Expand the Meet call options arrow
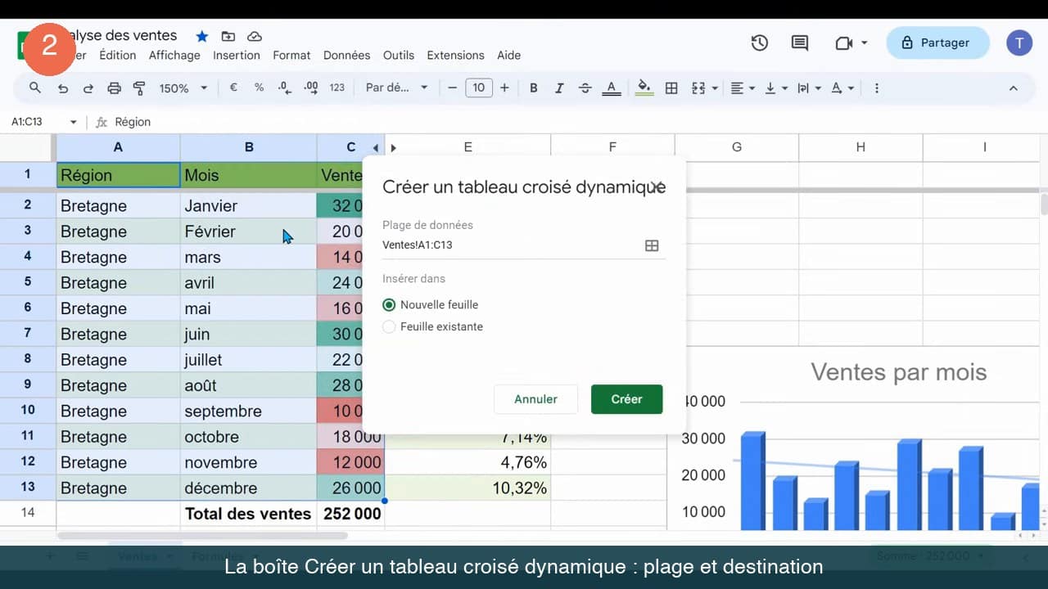Screen dimensions: 1048x589 tap(865, 43)
